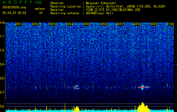Screen dimensions: 177x112
Task: Click the 0.6 kHz axis tick label
Action: coord(3,106)
